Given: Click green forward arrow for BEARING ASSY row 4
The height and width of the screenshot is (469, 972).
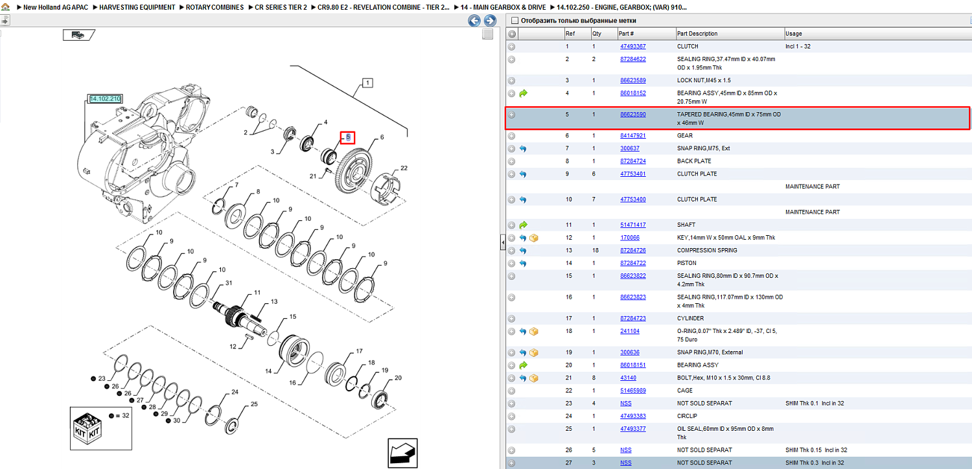Looking at the screenshot, I should tap(524, 93).
